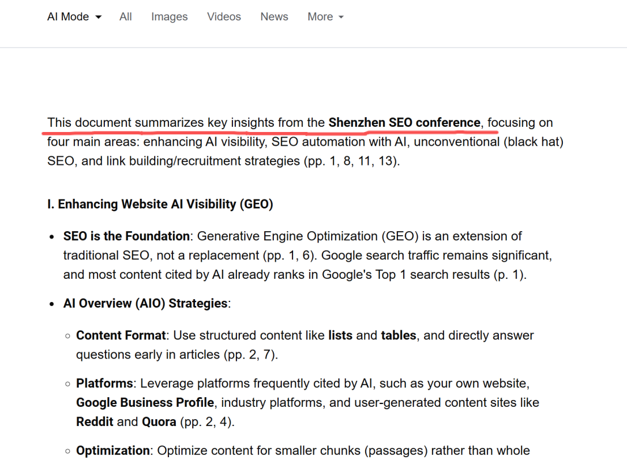Click the Optimization sub-bullet label
This screenshot has width=627, height=464.
click(113, 450)
